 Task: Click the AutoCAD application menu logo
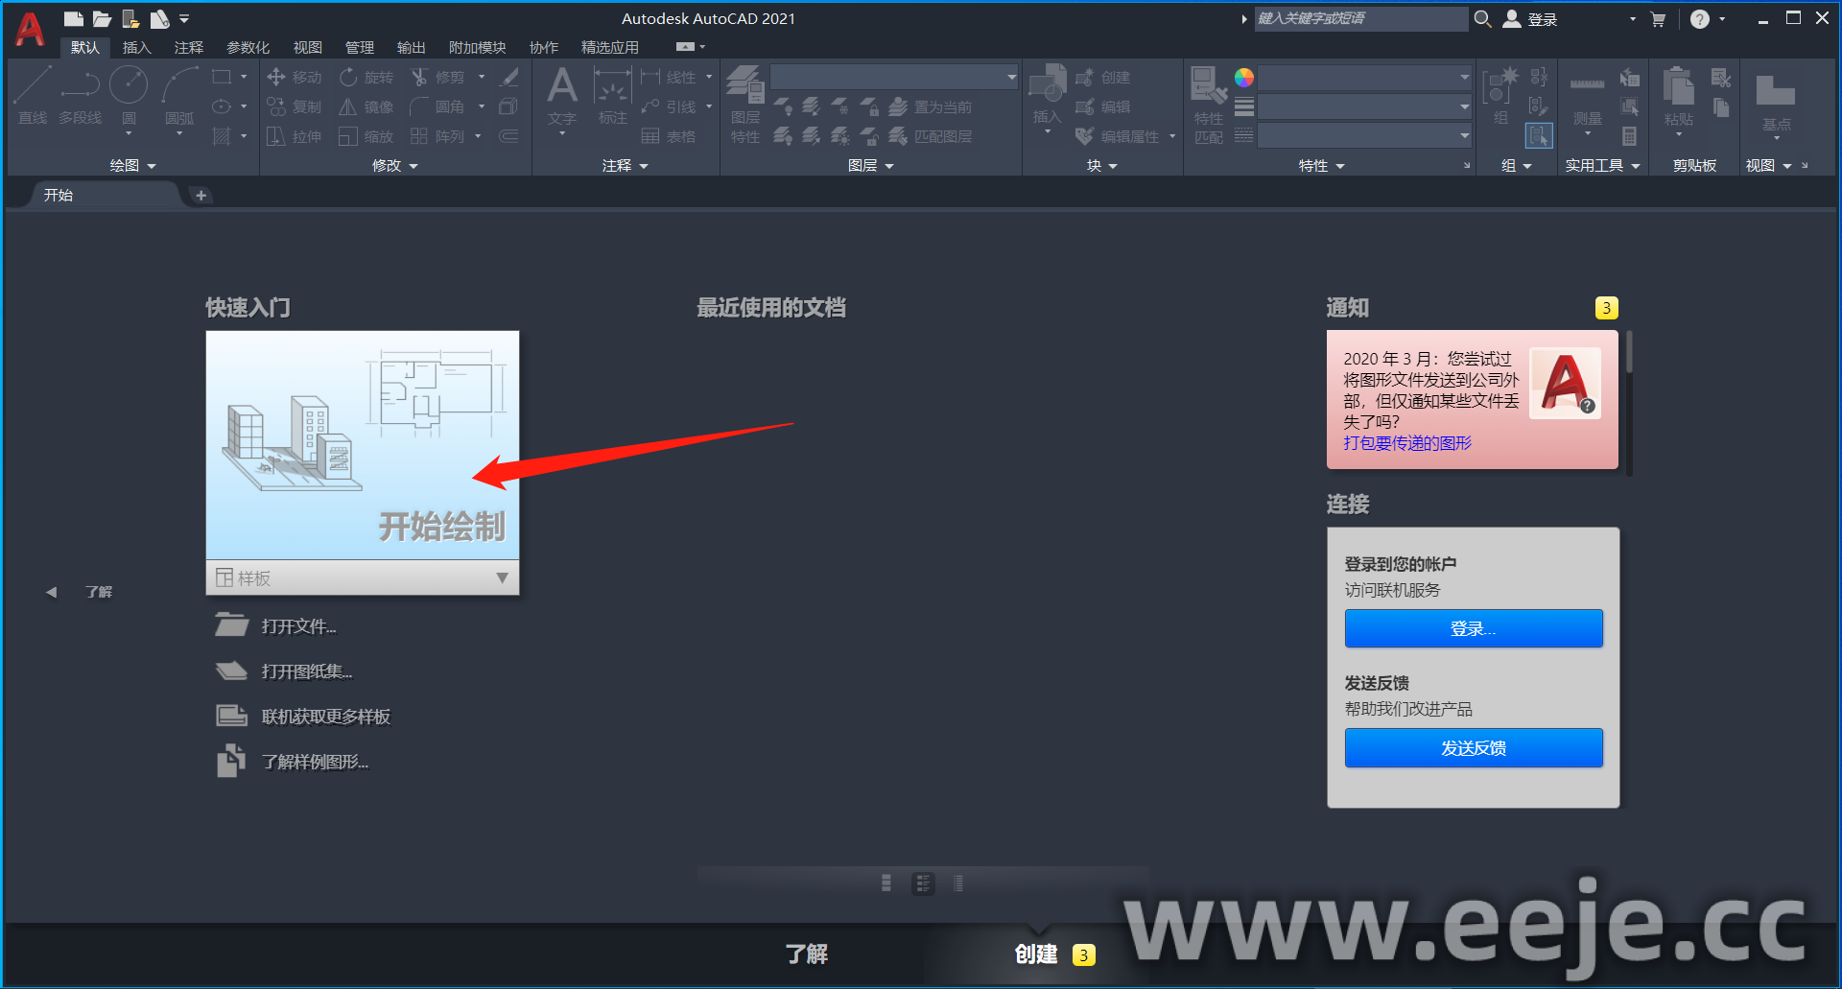[x=30, y=29]
